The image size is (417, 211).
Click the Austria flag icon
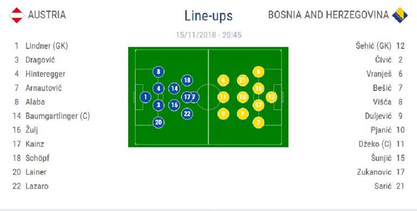pos(17,15)
